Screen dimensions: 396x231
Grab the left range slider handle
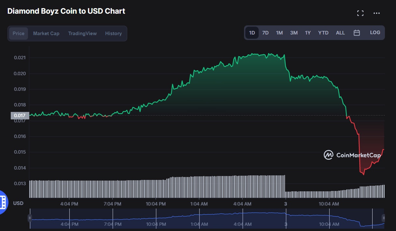click(30, 218)
